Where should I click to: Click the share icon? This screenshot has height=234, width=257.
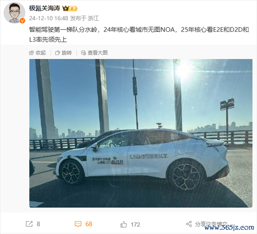(189, 224)
